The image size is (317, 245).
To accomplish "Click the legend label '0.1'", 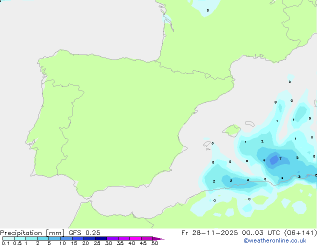I will point(5,243).
